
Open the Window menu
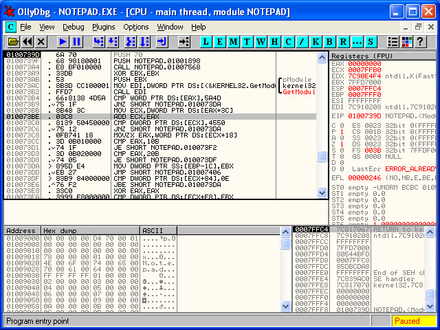pyautogui.click(x=170, y=27)
